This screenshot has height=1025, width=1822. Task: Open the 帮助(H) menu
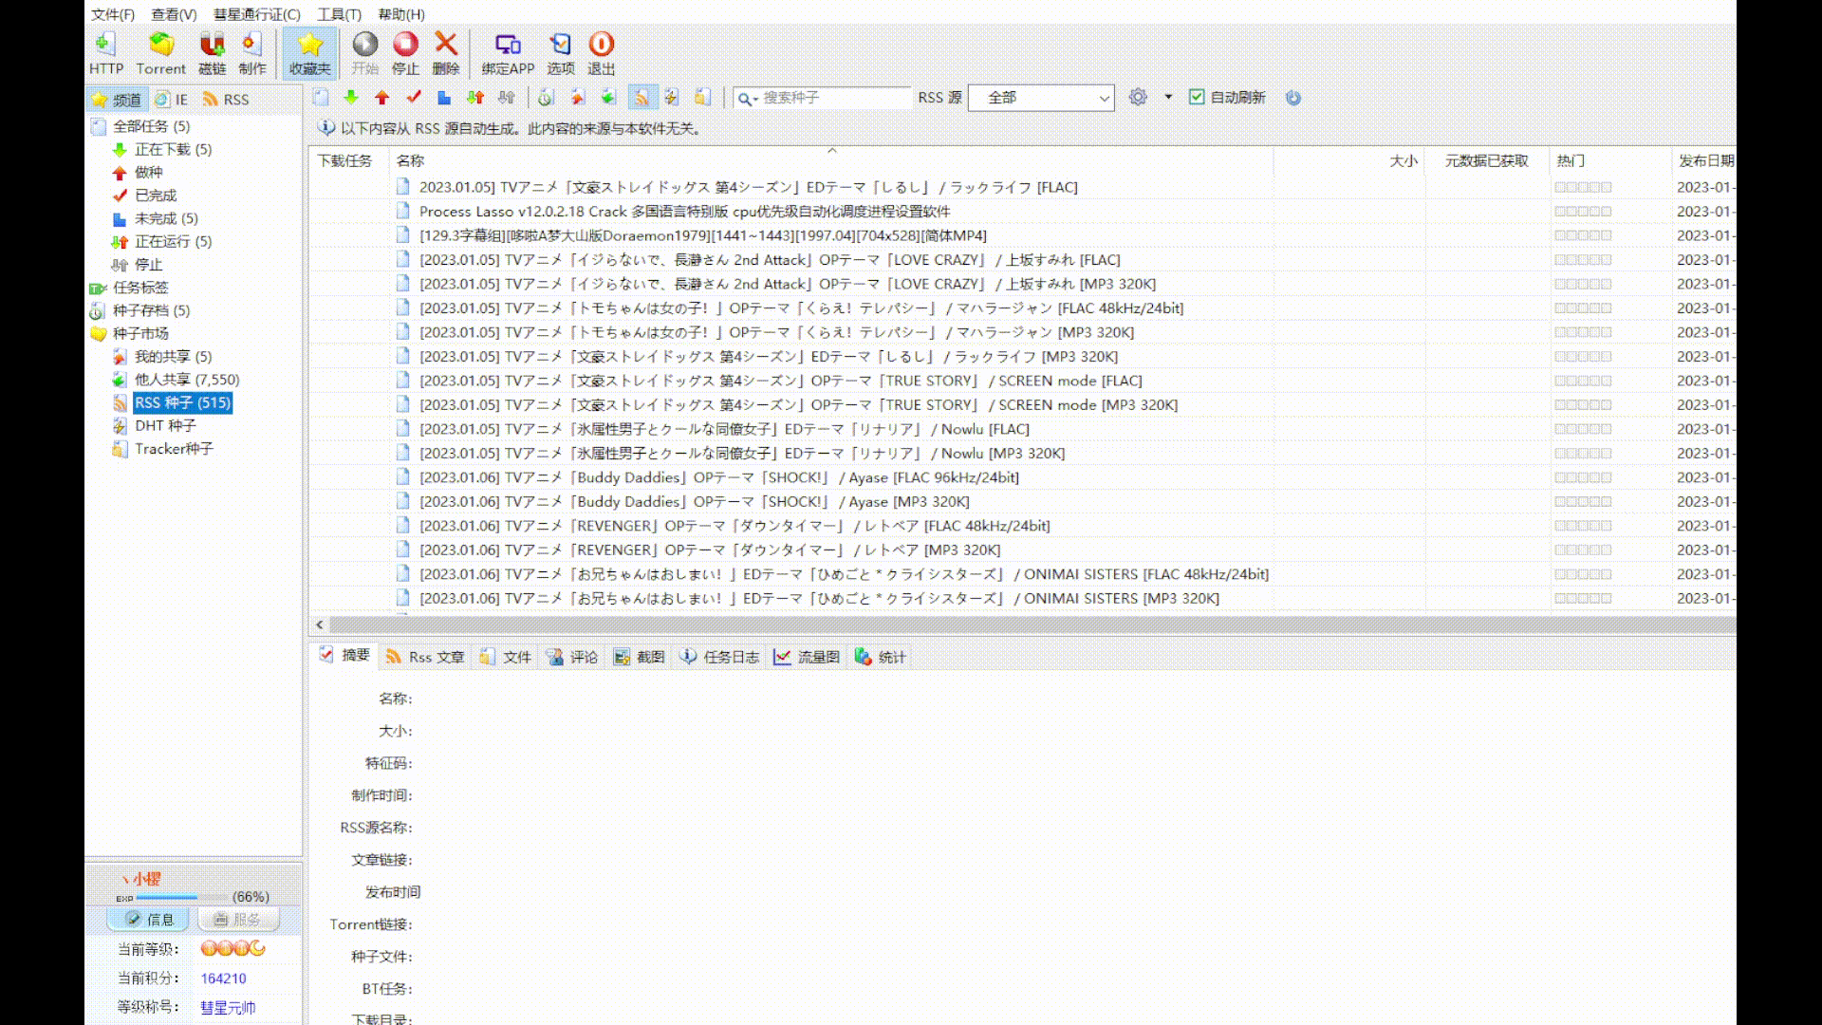coord(401,14)
